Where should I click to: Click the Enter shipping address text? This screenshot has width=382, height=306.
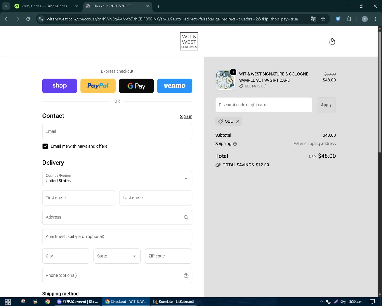click(x=315, y=144)
